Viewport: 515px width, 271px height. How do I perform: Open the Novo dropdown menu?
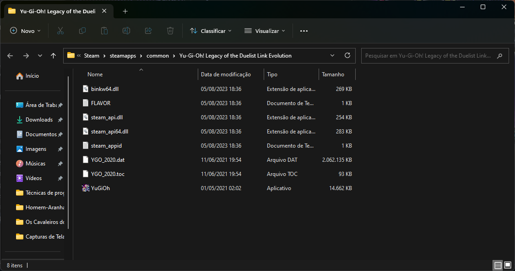point(25,31)
